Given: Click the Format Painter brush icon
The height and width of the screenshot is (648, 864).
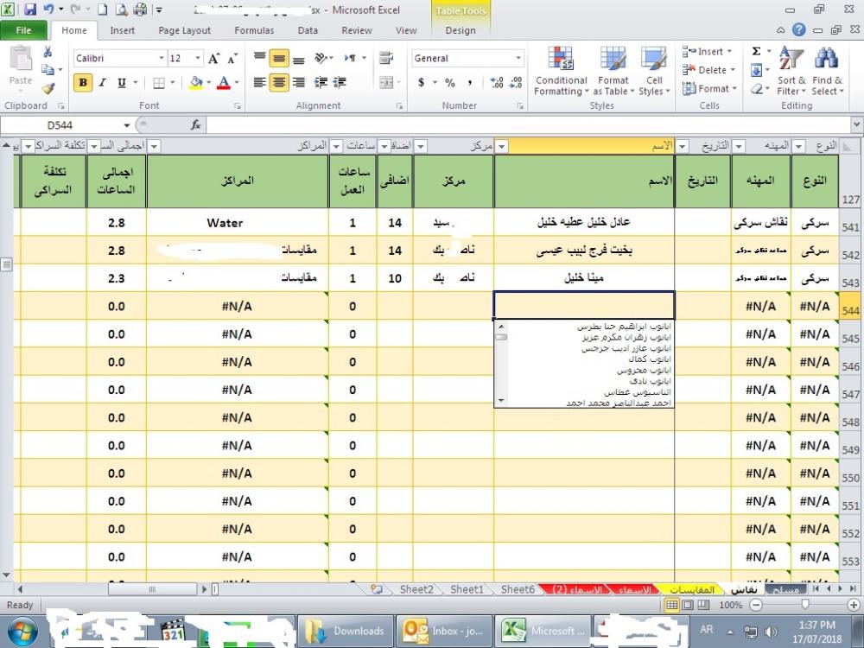Looking at the screenshot, I should 48,88.
